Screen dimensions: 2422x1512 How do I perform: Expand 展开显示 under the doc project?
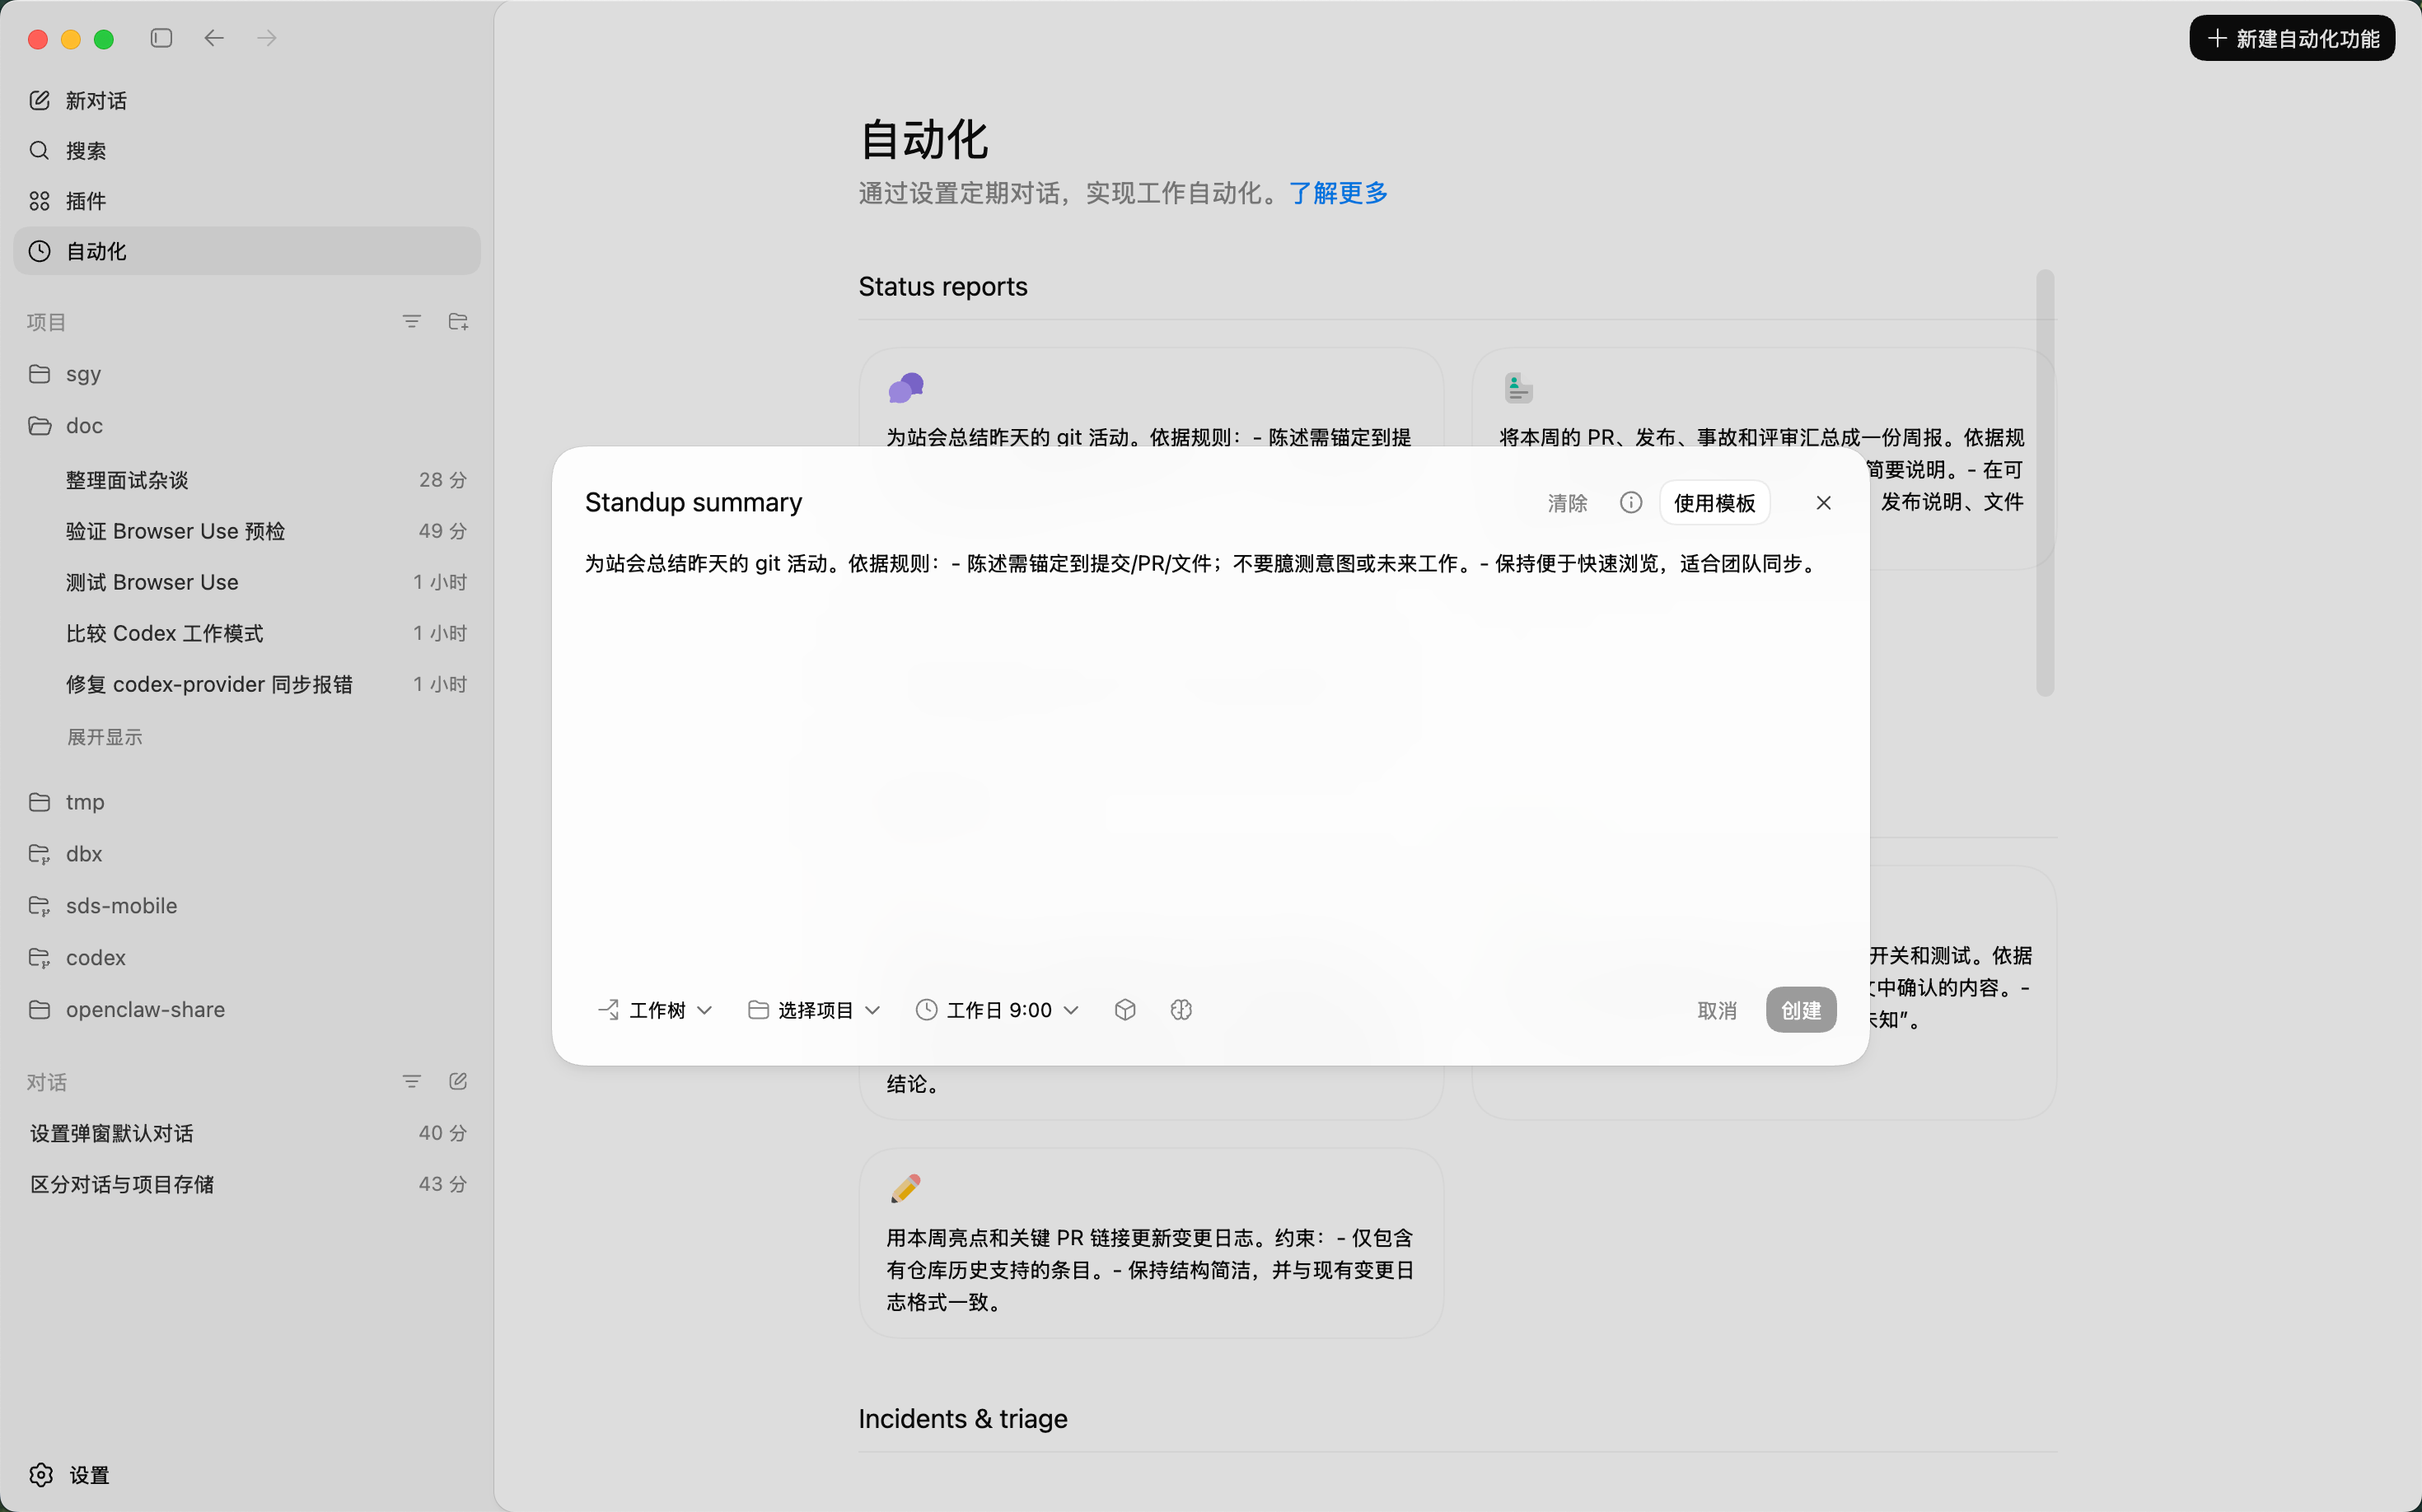click(104, 737)
